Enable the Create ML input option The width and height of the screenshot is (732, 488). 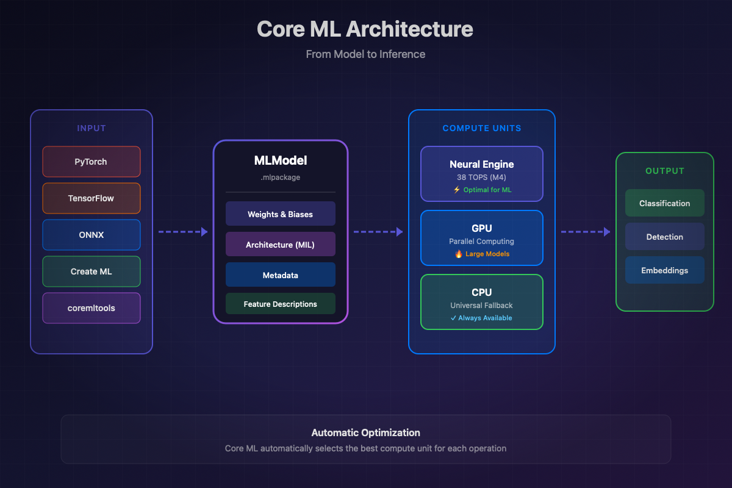point(91,271)
